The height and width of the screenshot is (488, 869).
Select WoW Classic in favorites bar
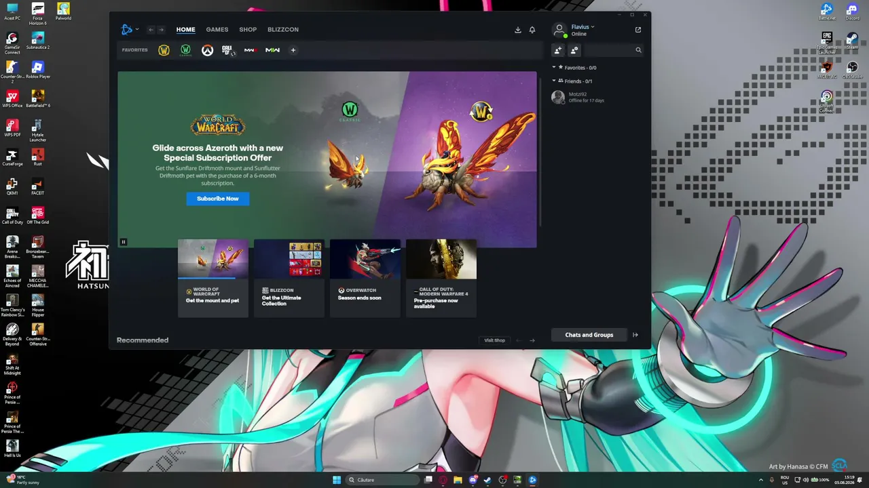[185, 50]
